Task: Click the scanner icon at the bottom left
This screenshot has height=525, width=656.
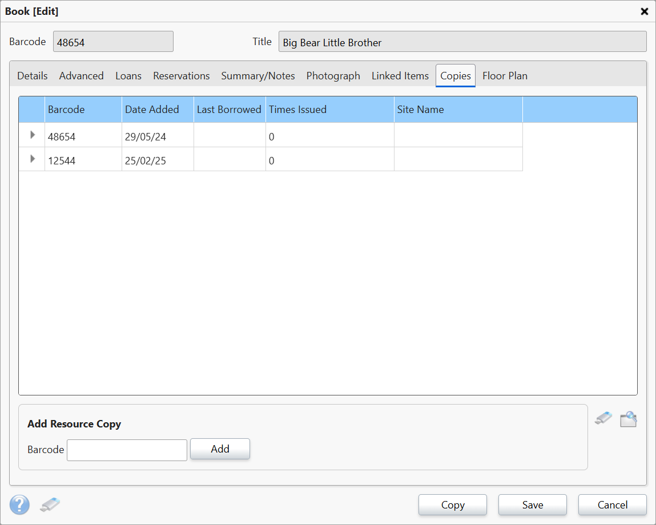Action: click(50, 504)
